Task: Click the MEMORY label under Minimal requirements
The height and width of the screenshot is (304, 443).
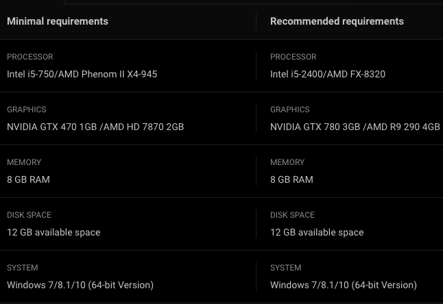Action: 24,162
